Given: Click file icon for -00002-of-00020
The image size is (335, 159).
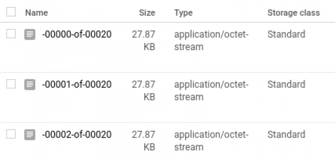Looking at the screenshot, I should (30, 135).
